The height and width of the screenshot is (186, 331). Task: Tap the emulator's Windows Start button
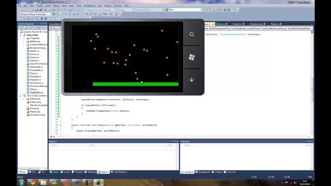pos(192,57)
